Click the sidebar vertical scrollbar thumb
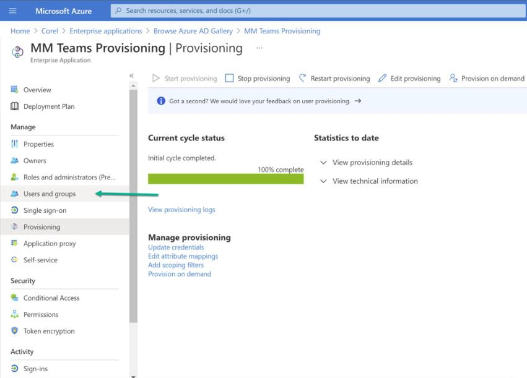Screen dimensions: 527x378 [x=133, y=206]
